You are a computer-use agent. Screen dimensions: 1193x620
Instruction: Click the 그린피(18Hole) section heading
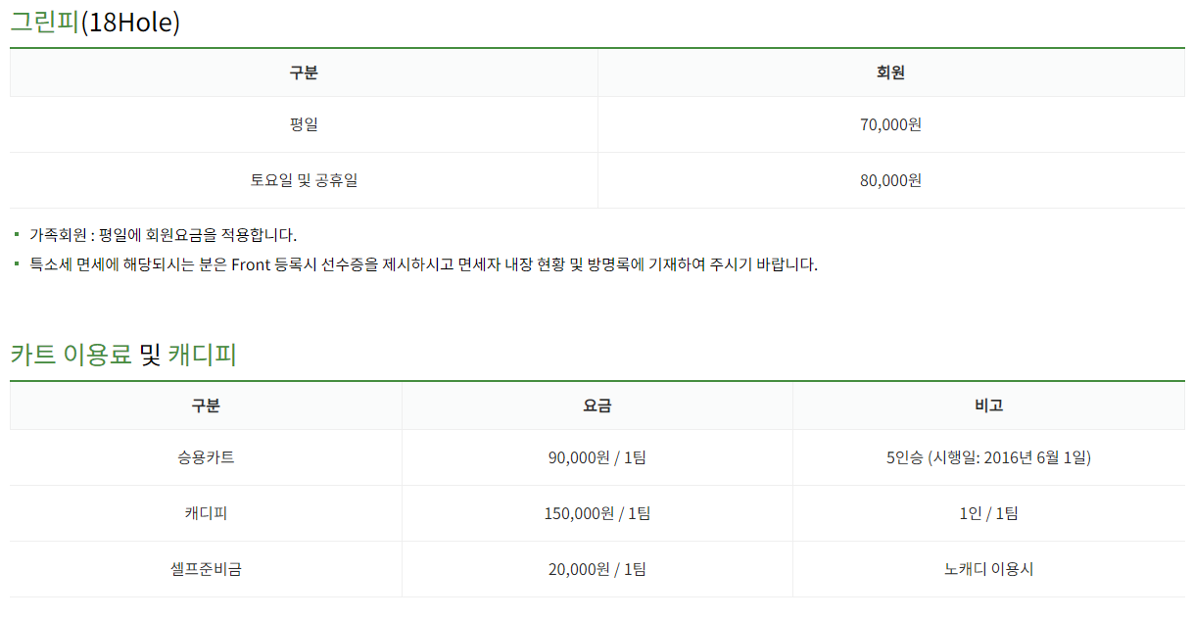pyautogui.click(x=95, y=23)
